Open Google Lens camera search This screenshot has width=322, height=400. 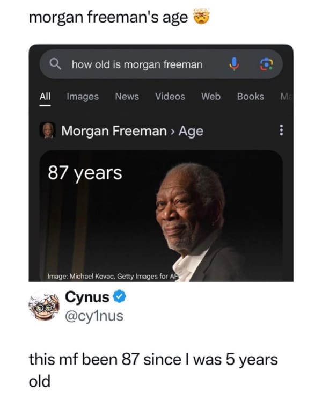[267, 64]
